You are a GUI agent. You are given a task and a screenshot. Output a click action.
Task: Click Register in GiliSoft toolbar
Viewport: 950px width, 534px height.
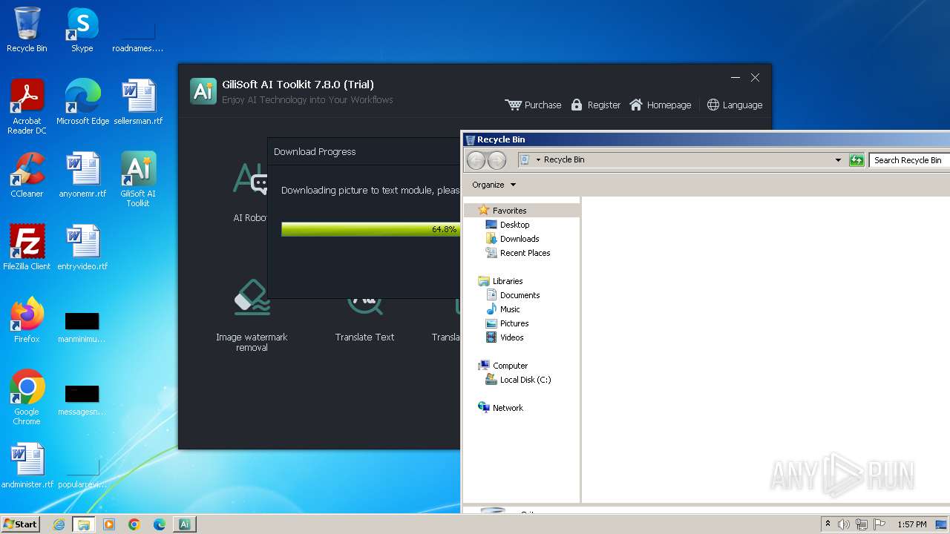point(595,105)
